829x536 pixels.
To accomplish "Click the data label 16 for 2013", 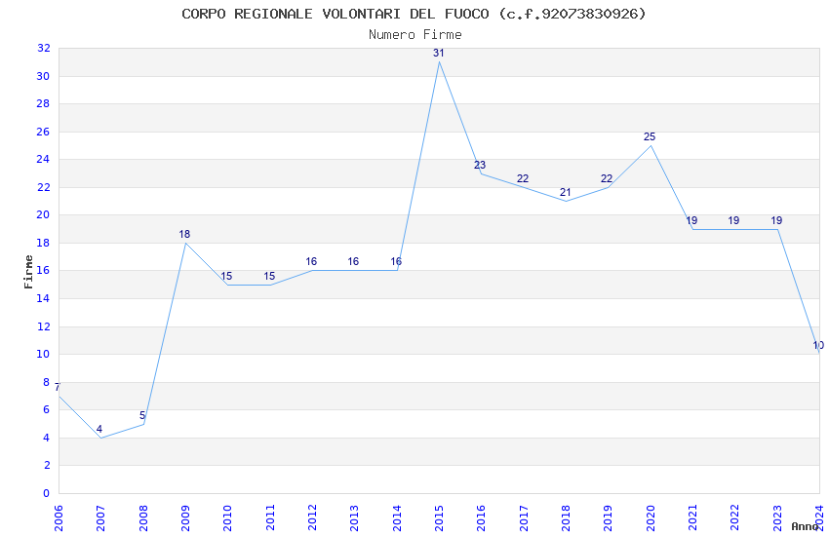I will click(353, 261).
